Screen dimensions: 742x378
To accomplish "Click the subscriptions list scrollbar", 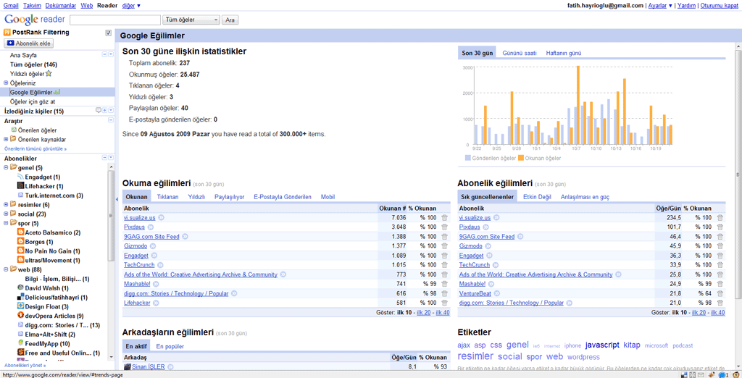I will (111, 217).
